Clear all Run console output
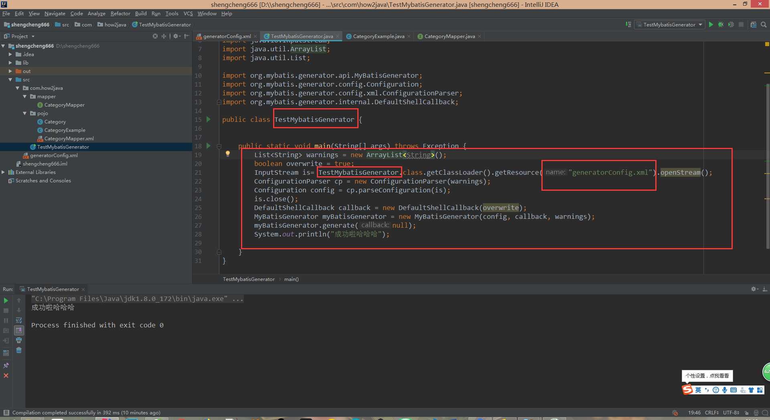The image size is (770, 420). [x=19, y=350]
